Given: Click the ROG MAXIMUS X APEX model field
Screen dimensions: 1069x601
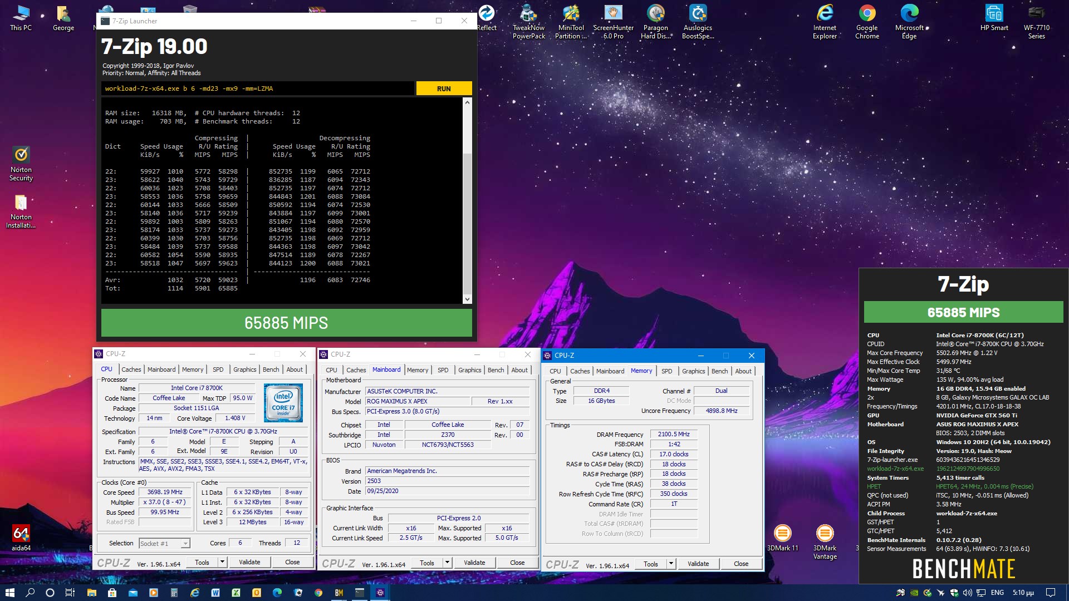Looking at the screenshot, I should [x=418, y=401].
